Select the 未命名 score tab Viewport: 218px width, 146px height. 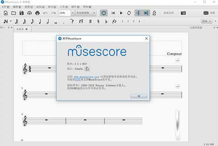(20, 29)
